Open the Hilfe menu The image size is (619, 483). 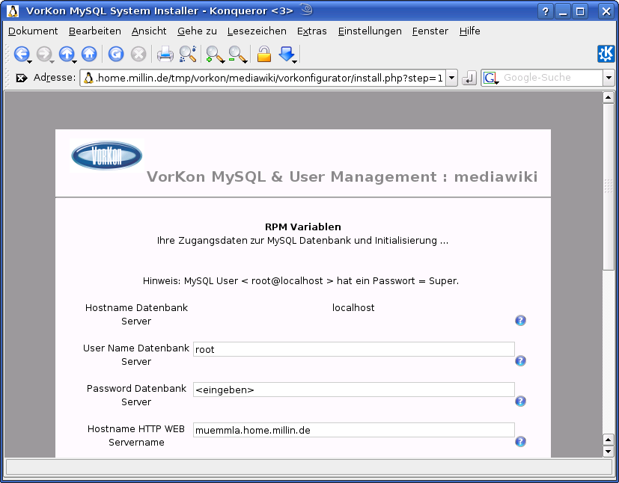click(470, 31)
